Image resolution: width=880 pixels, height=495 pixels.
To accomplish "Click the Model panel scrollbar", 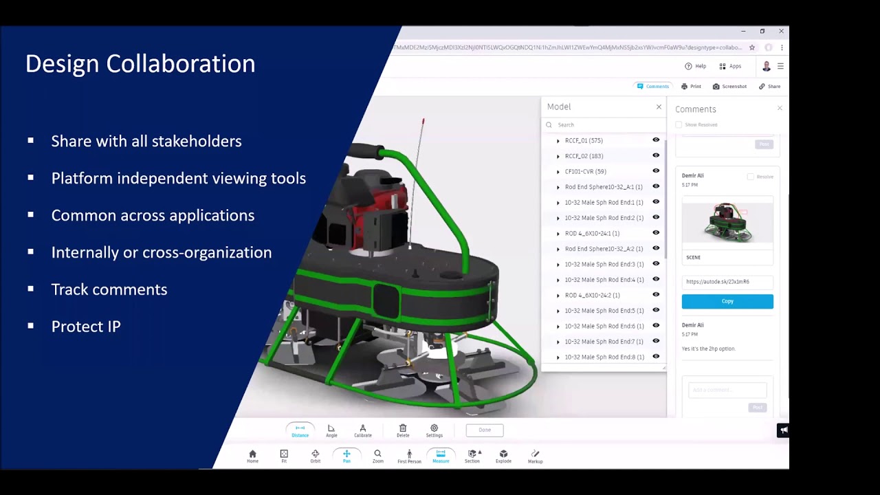I will [x=665, y=199].
